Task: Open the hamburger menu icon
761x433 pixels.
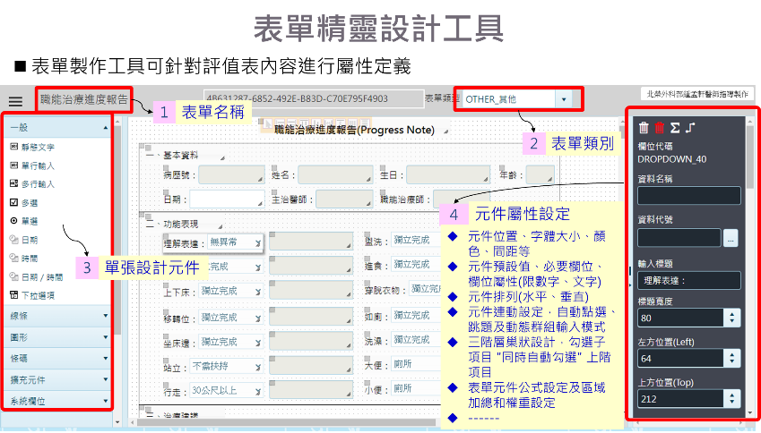Action: pos(15,102)
